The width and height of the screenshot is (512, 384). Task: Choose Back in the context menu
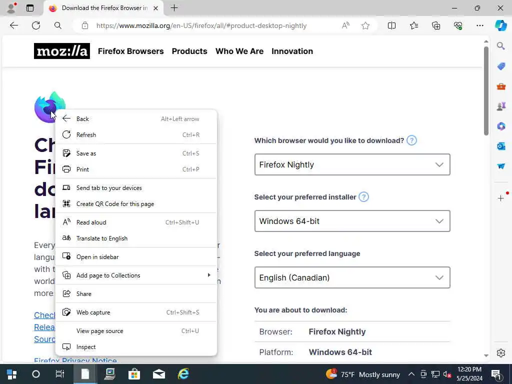pyautogui.click(x=136, y=119)
